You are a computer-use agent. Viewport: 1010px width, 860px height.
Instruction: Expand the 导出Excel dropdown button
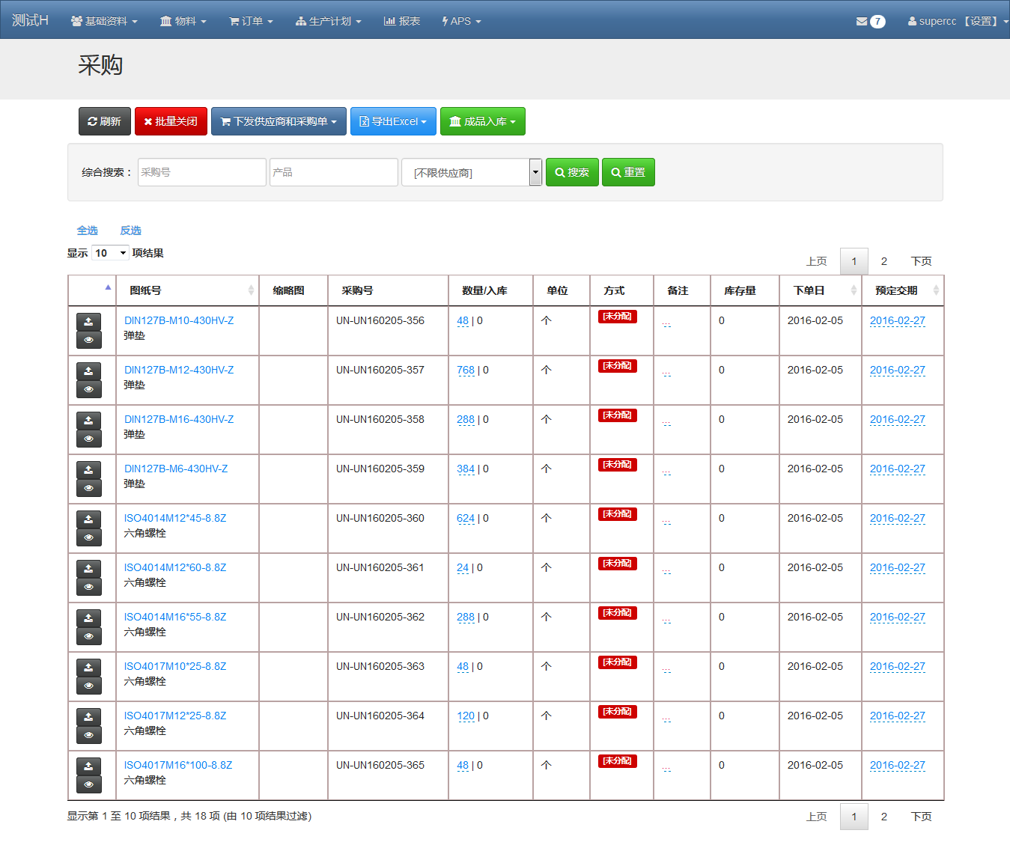point(393,121)
